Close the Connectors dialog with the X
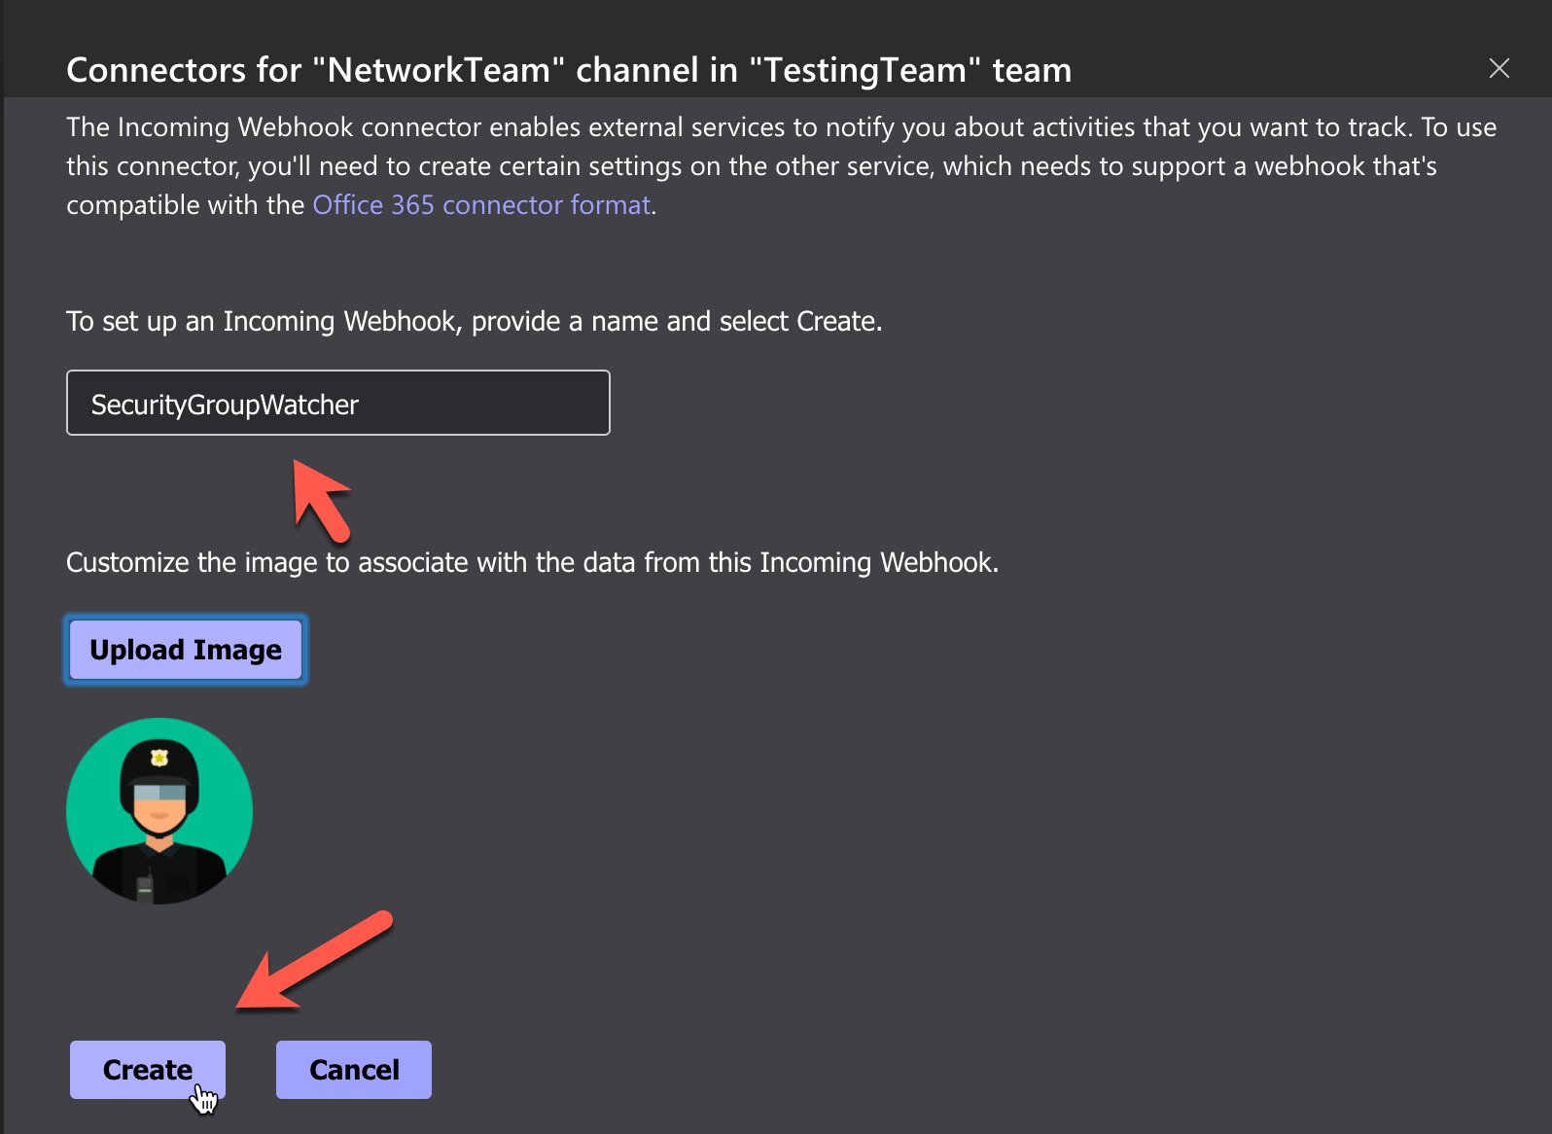Viewport: 1552px width, 1134px height. [1499, 68]
